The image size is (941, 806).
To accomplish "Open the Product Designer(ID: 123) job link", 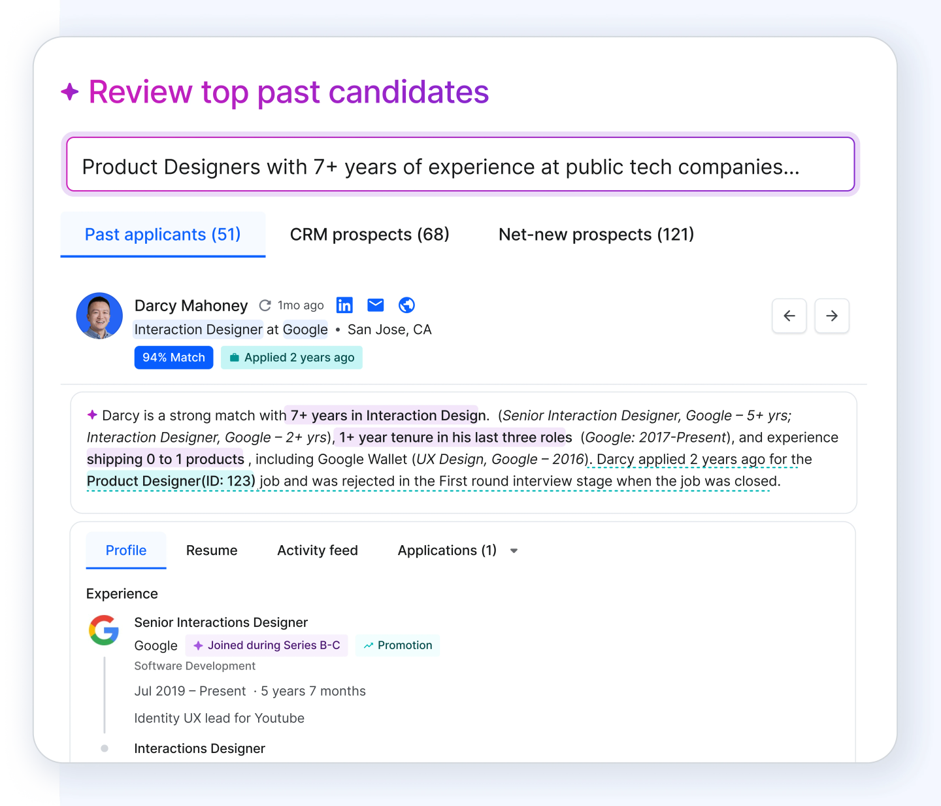I will (171, 481).
